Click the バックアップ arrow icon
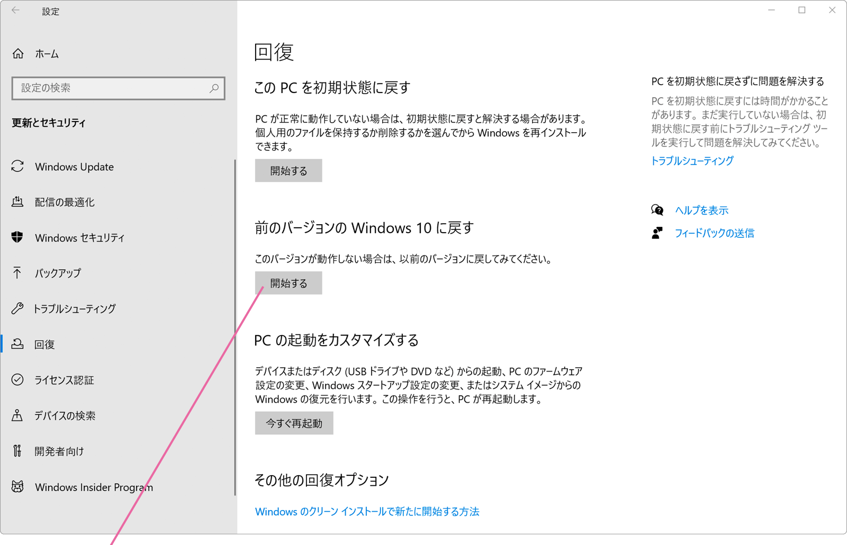 coord(17,273)
